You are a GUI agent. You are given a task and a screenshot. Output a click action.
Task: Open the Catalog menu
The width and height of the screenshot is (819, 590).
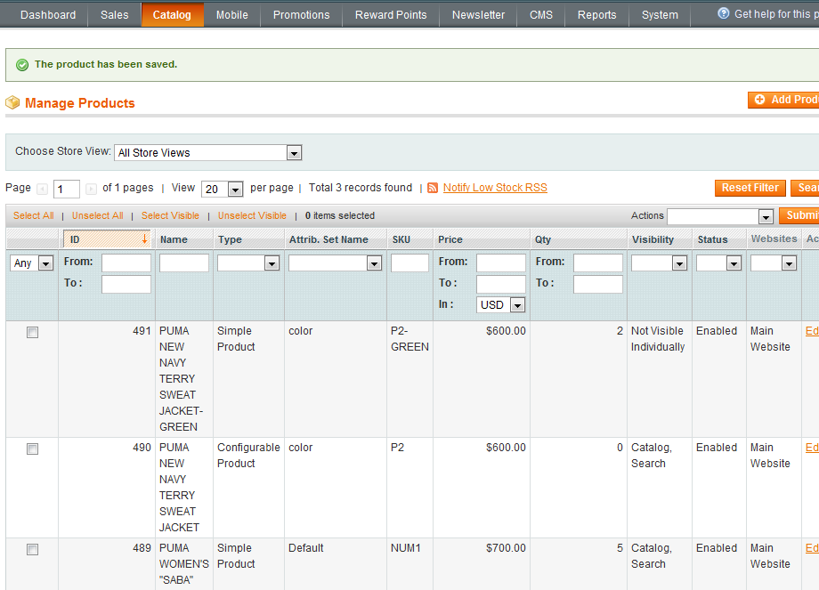coord(172,14)
